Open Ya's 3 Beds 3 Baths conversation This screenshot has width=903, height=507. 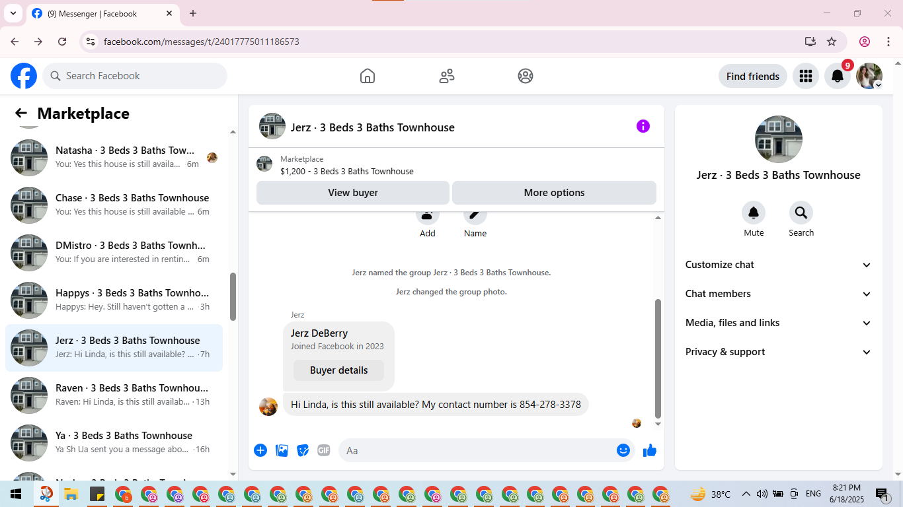(114, 443)
